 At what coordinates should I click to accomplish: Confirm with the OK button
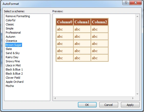(87, 105)
